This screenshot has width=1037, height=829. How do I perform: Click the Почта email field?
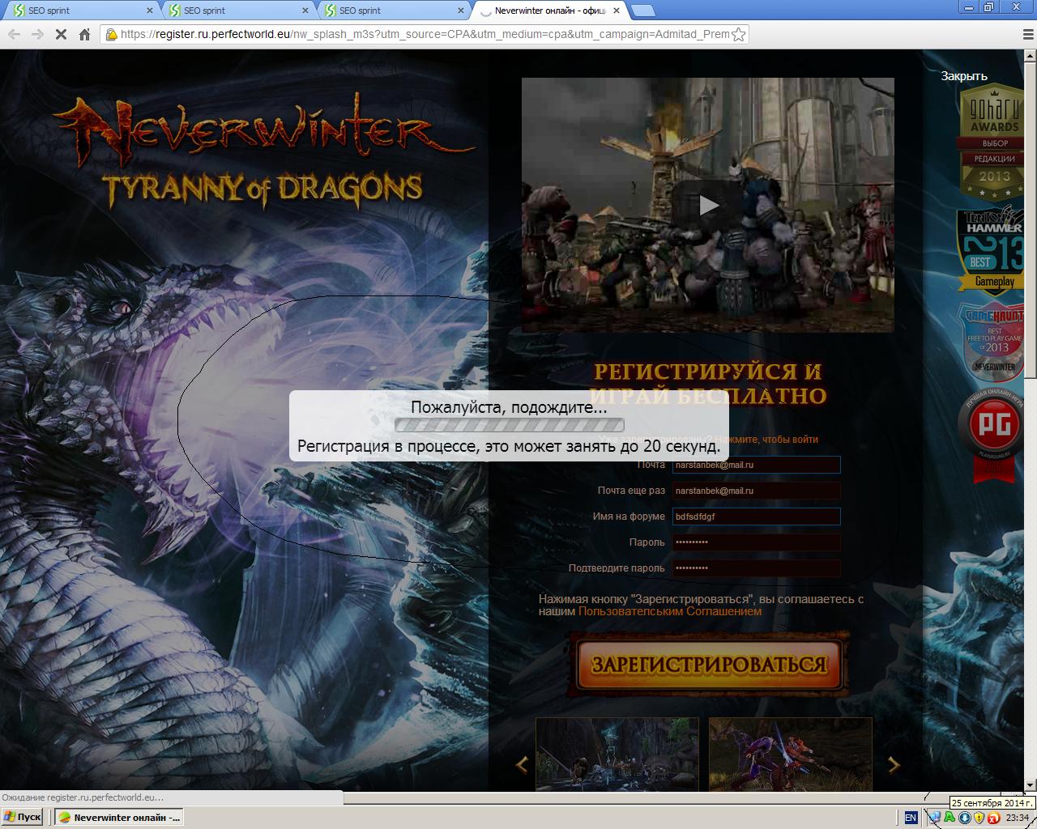click(x=756, y=465)
